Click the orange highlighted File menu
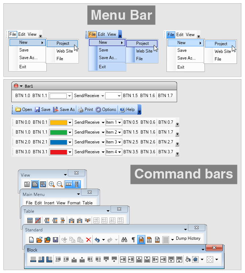Viewport: 245px width, 273px height. tap(92, 34)
